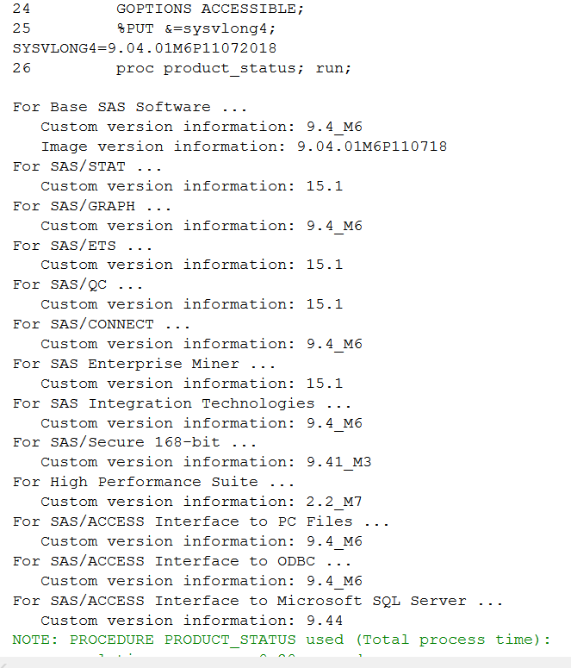Screen dimensions: 571x668
Task: Click the SYSVLONG4=9.04.01M6P11072018 output line
Action: (x=145, y=48)
